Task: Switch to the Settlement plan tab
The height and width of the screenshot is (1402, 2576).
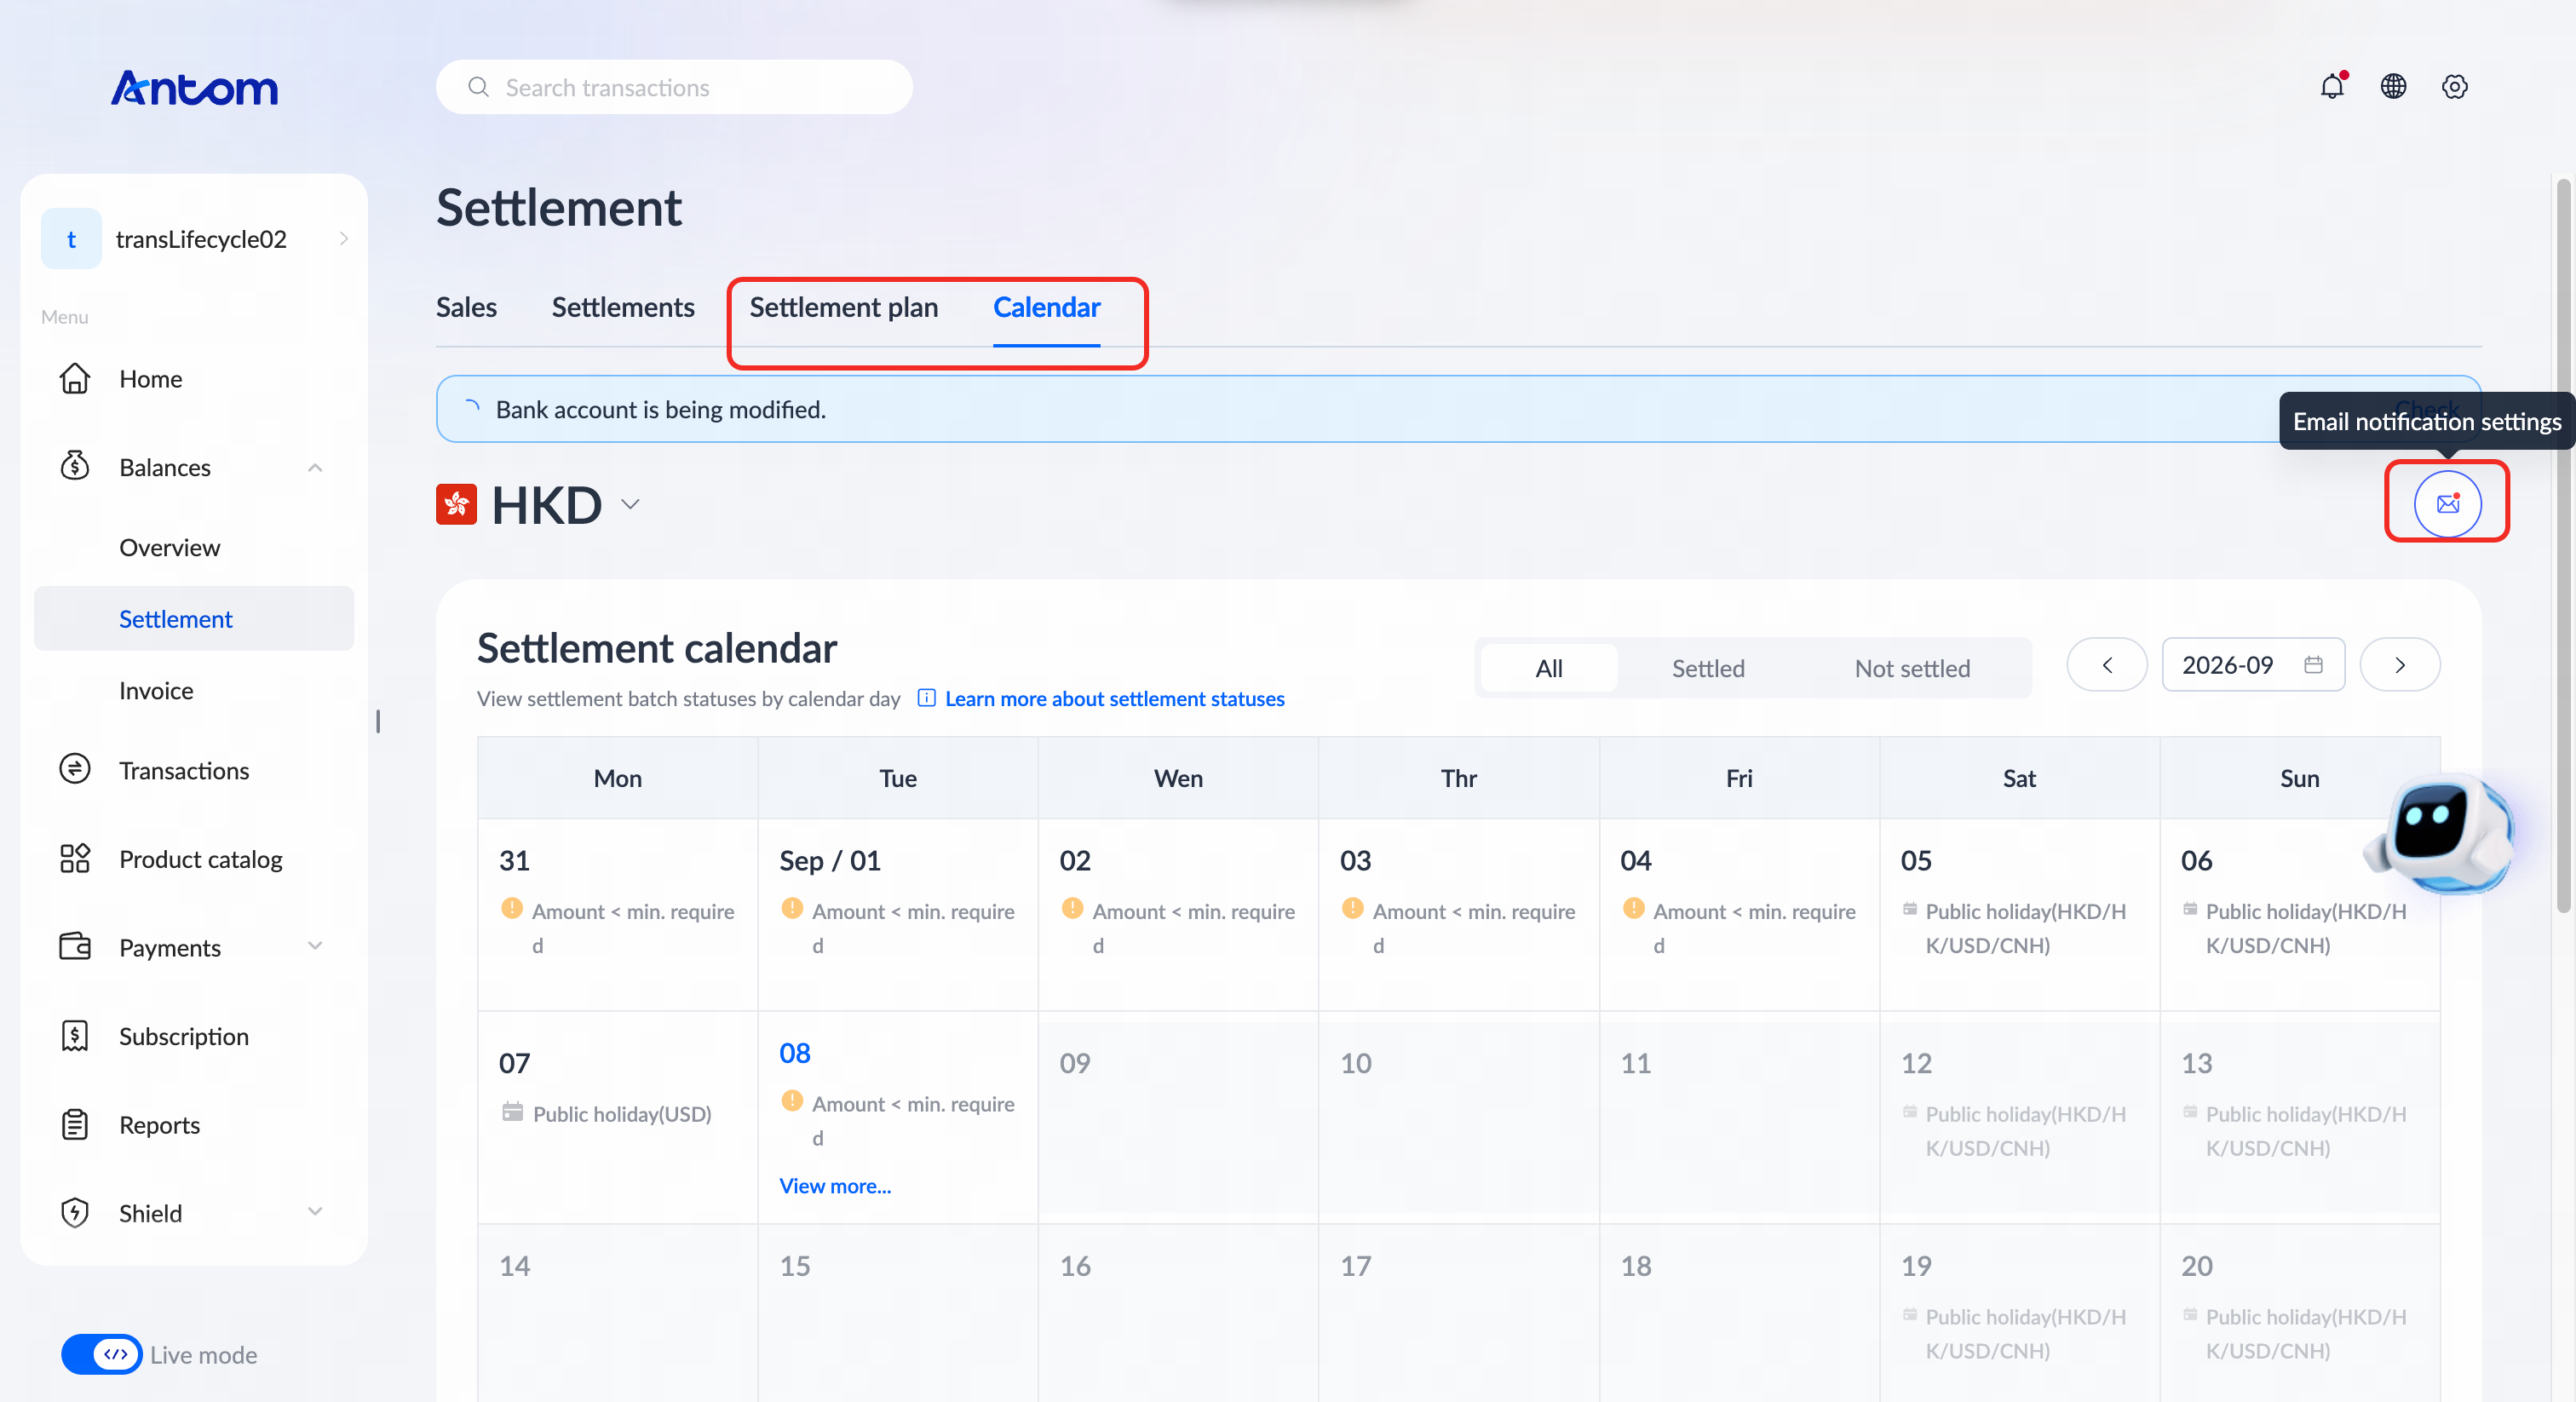Action: point(843,307)
